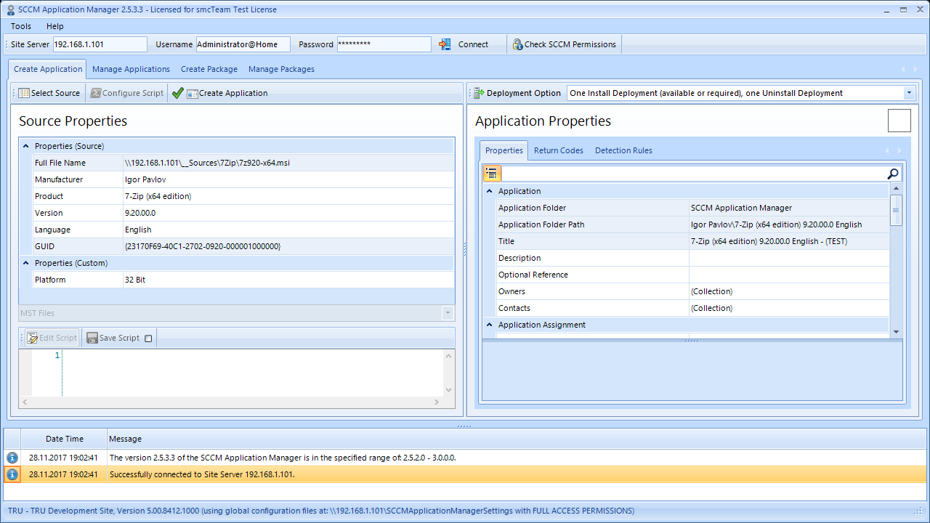
Task: Switch to the Manage Applications tab
Action: click(131, 69)
